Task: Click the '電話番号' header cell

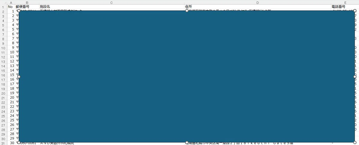Action: [345, 7]
